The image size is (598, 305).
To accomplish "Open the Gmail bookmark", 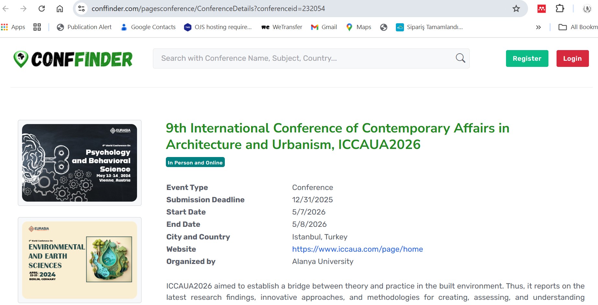I will [x=324, y=27].
